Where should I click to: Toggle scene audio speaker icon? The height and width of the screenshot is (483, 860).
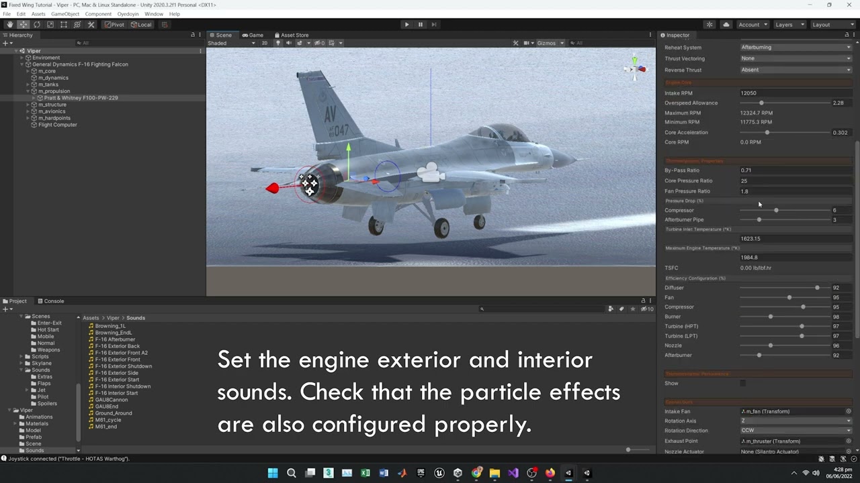289,43
